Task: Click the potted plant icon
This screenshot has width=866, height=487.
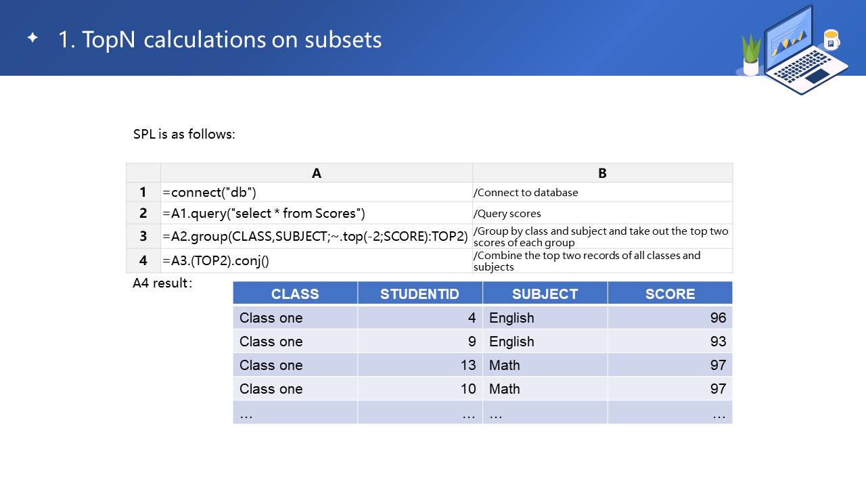Action: tap(751, 55)
